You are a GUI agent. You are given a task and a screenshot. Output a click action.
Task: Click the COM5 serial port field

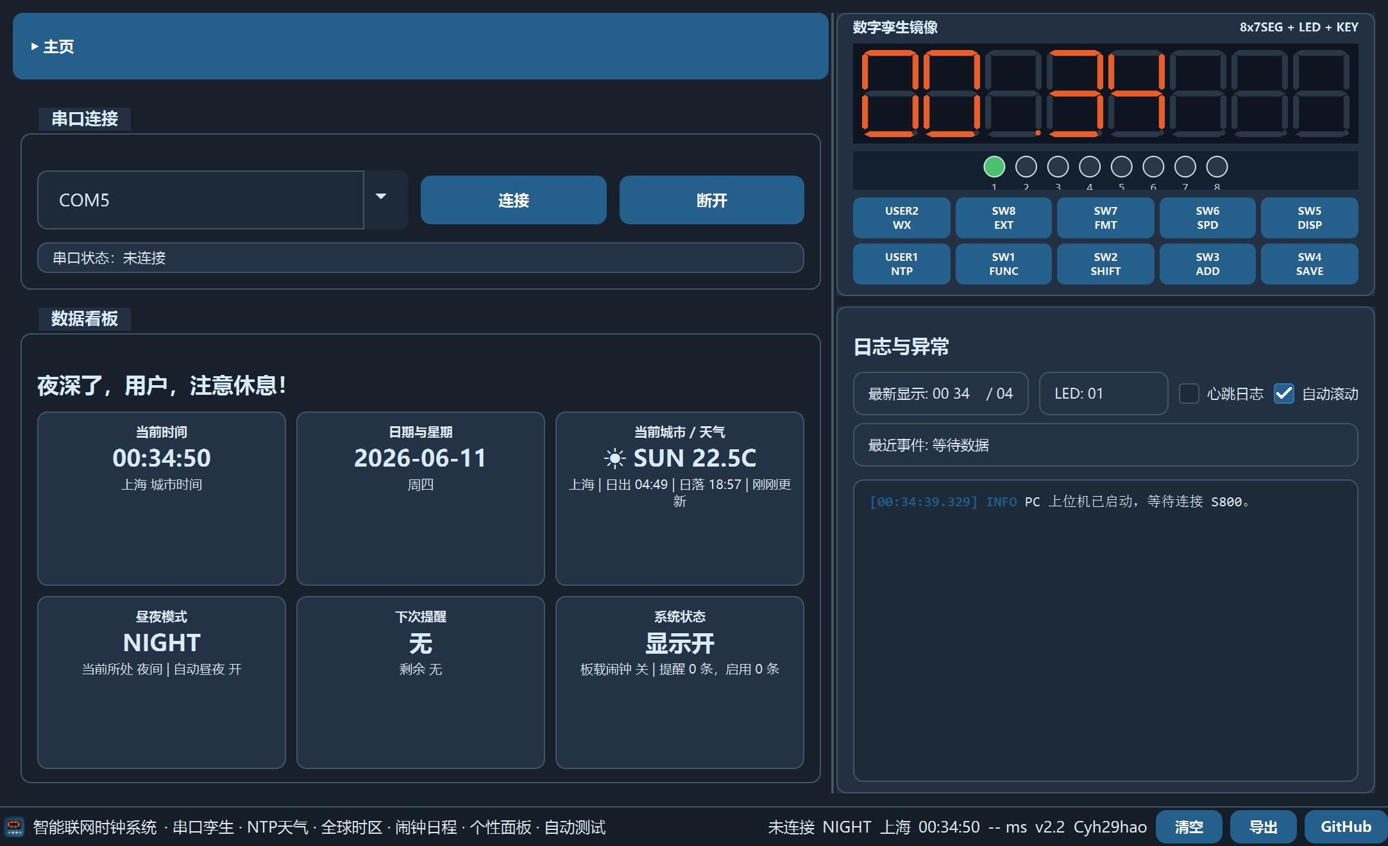[x=201, y=200]
